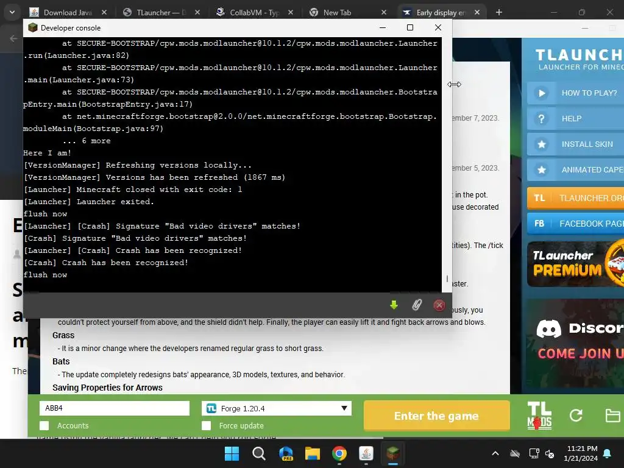The image size is (624, 468).
Task: Close the Download Java tab
Action: click(x=104, y=12)
